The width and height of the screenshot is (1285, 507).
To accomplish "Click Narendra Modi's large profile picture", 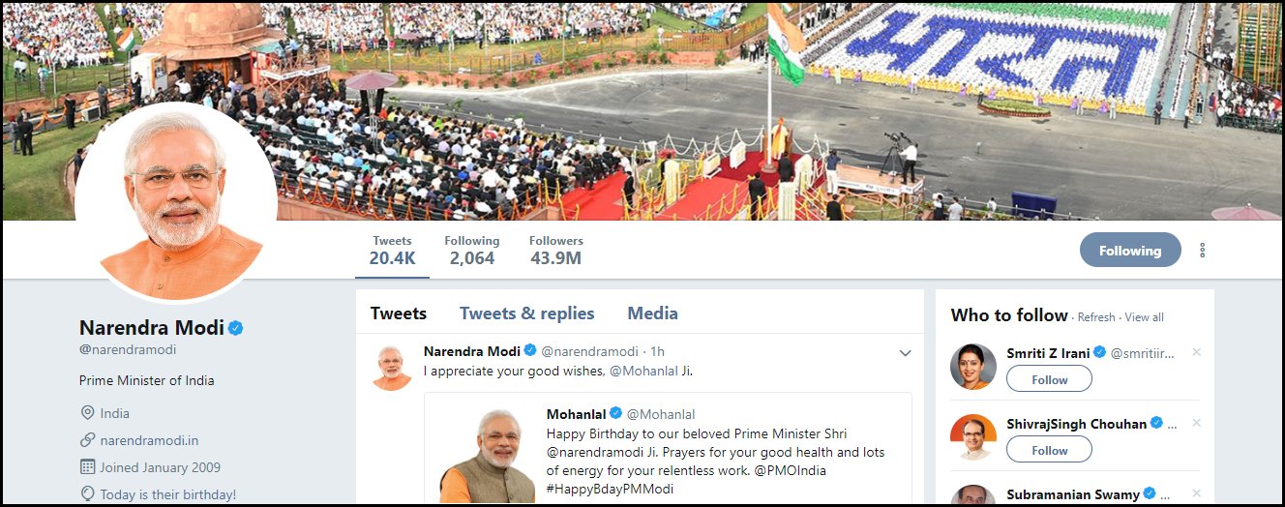I will [175, 201].
